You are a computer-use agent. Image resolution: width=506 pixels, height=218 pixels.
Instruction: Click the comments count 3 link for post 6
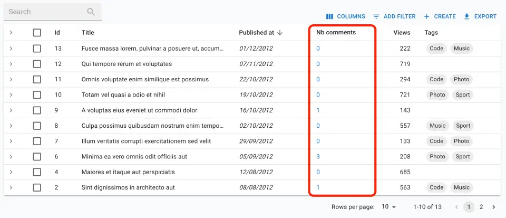[x=318, y=157]
